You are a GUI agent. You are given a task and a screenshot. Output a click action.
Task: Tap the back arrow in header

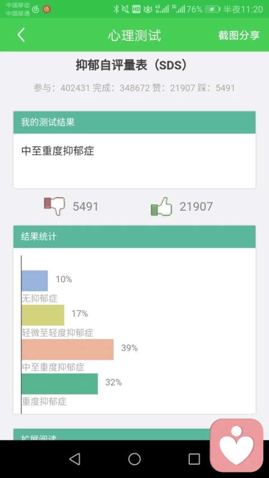click(x=21, y=35)
